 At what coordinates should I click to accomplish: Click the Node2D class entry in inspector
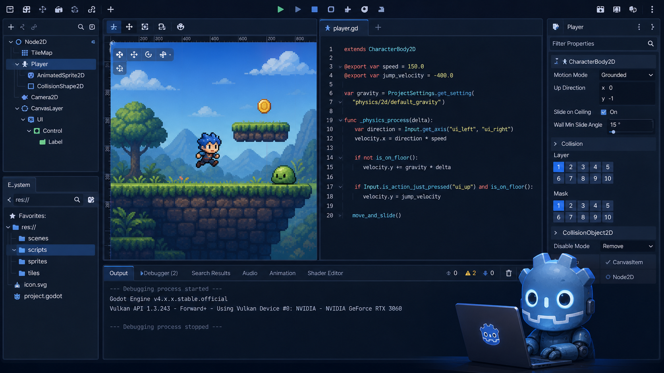[x=627, y=277]
